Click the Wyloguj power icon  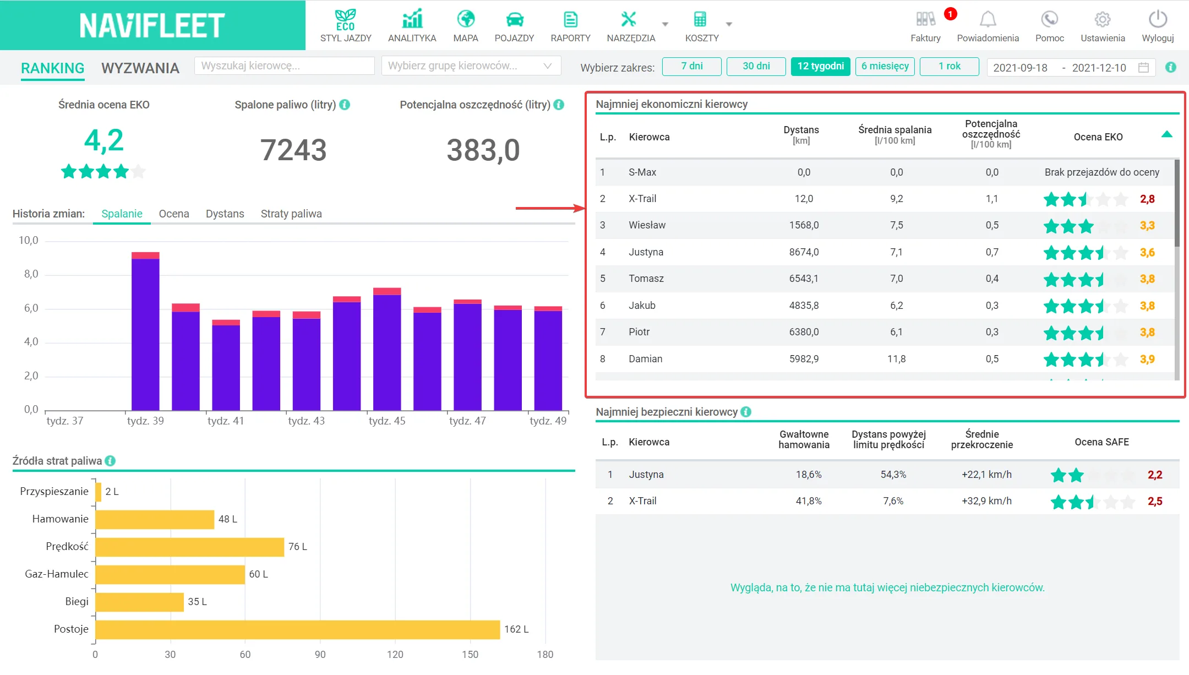[1158, 19]
